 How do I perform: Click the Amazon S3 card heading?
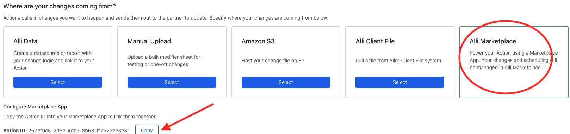[258, 41]
